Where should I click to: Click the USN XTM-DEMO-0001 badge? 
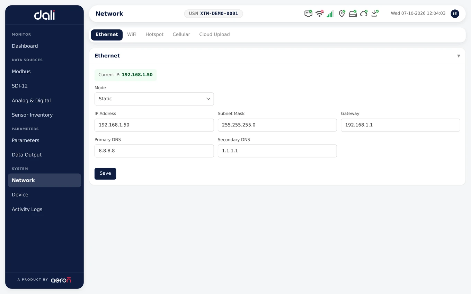coord(213,14)
